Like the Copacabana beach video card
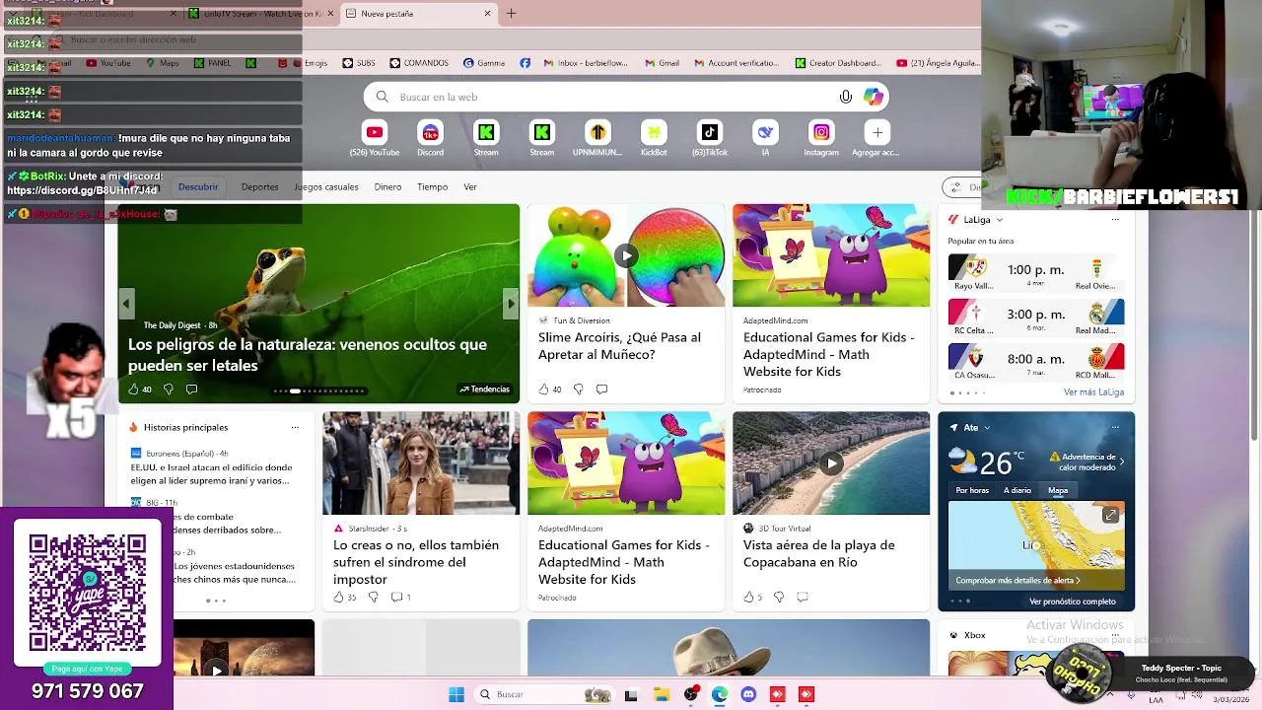1262x710 pixels. [748, 598]
